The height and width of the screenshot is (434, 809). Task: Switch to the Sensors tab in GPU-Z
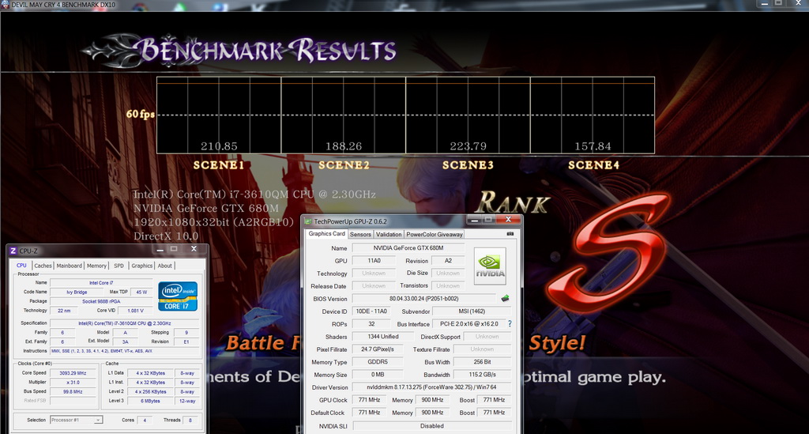tap(360, 234)
